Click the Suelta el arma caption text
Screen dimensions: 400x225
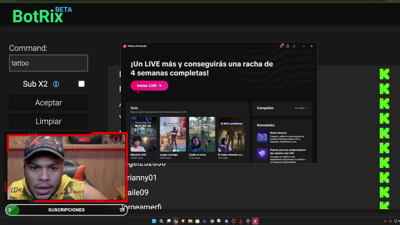(x=198, y=155)
